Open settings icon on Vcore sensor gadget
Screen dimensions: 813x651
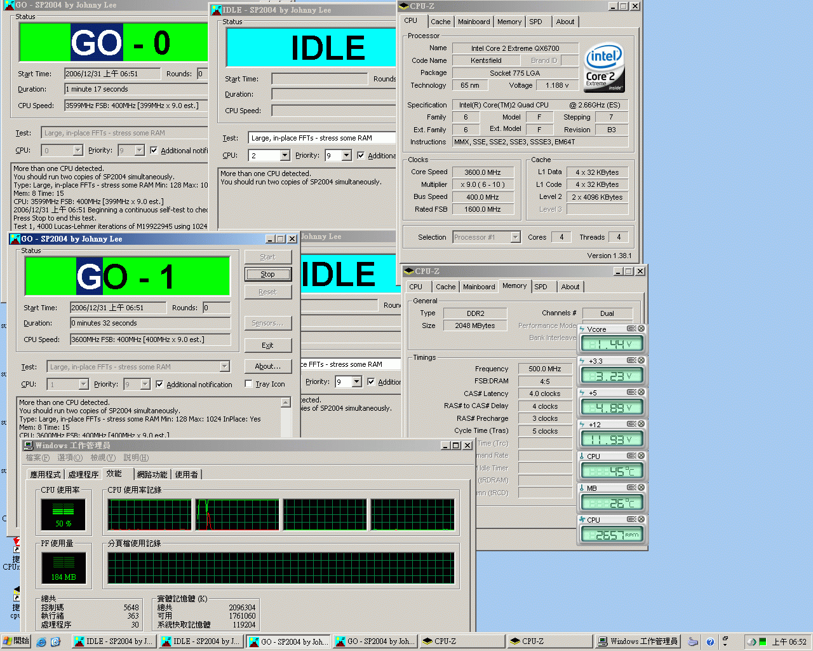coord(631,329)
